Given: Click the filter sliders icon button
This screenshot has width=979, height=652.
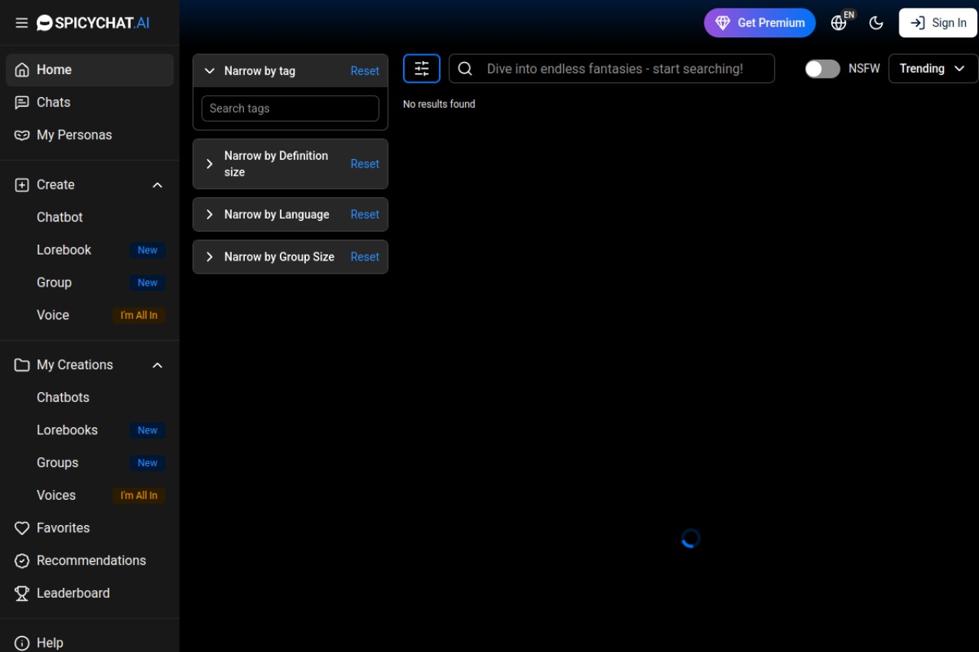Looking at the screenshot, I should [x=421, y=69].
